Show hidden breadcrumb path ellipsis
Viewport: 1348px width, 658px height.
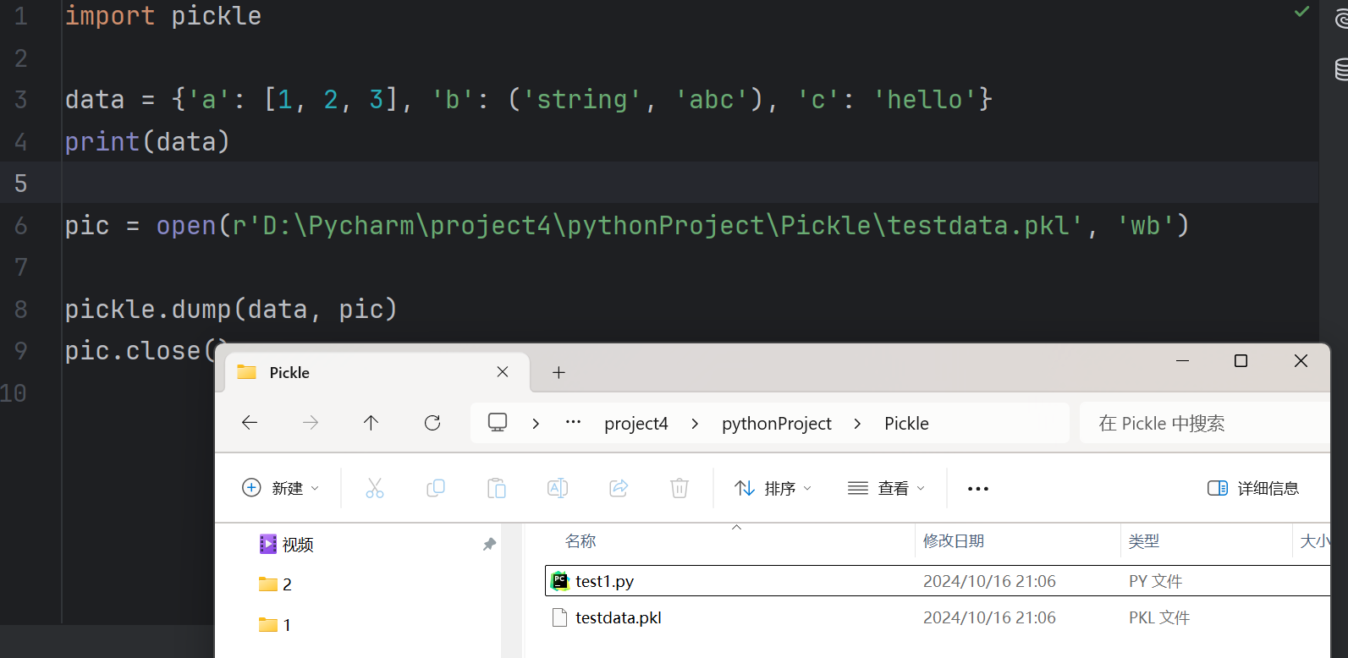573,422
